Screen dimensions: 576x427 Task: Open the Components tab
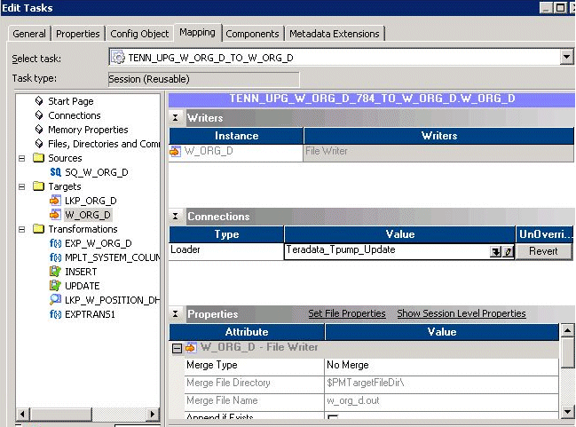click(252, 34)
